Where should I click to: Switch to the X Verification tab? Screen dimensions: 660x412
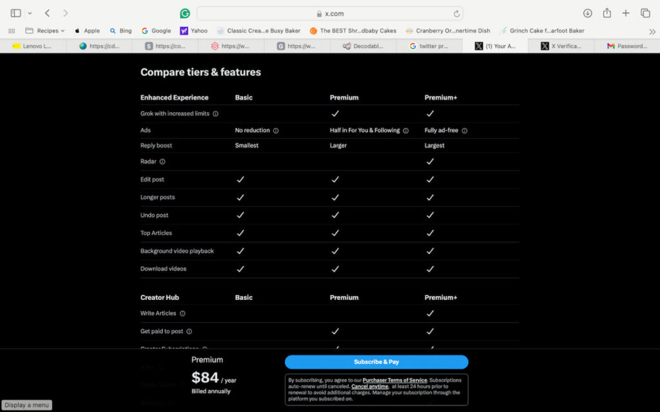tap(560, 46)
